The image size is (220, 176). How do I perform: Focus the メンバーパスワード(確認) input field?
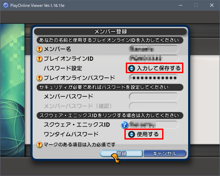tap(154, 106)
